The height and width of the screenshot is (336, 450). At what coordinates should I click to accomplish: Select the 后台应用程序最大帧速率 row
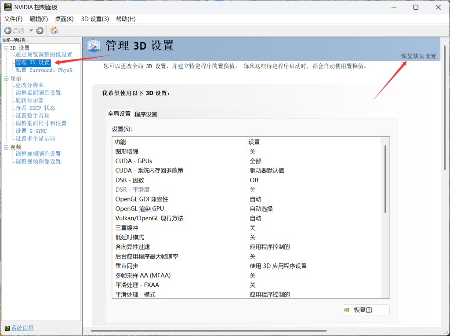(x=247, y=256)
